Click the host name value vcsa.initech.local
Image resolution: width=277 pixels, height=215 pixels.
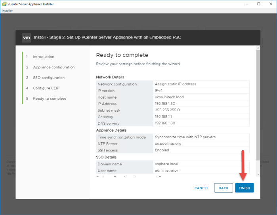(169, 97)
